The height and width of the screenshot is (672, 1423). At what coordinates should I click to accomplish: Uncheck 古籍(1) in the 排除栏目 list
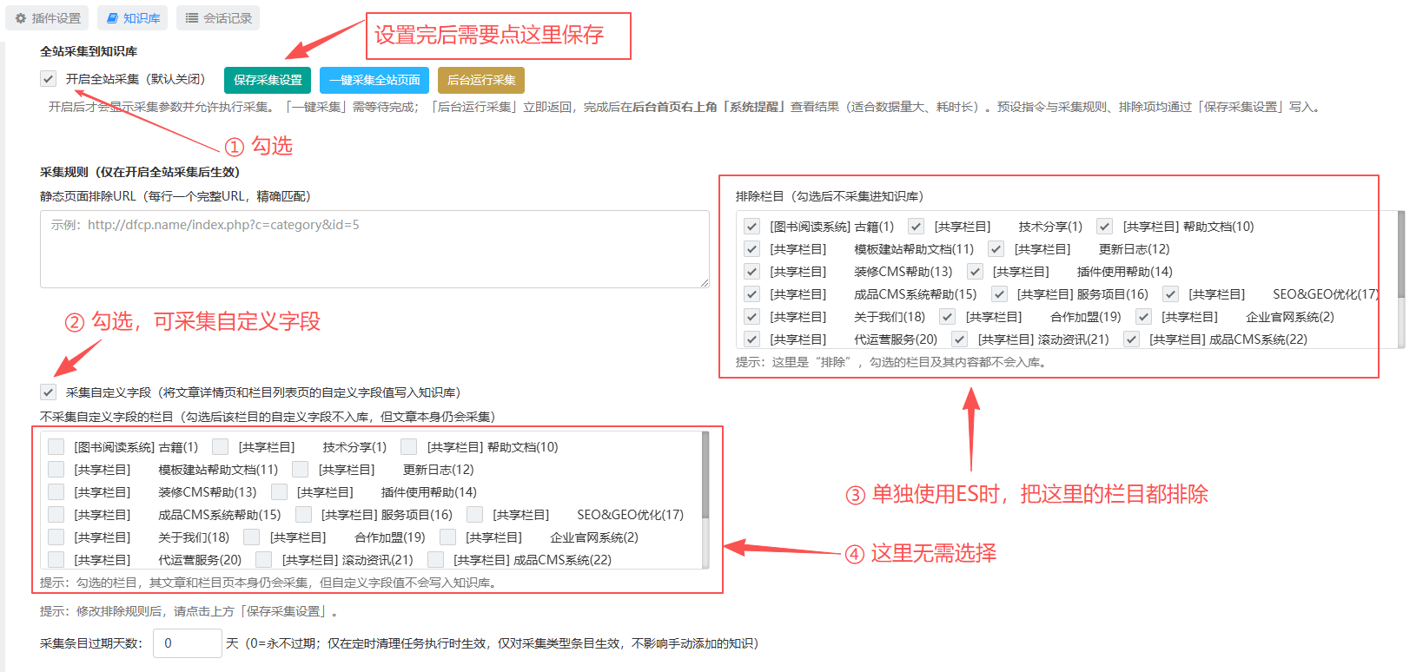tap(752, 227)
